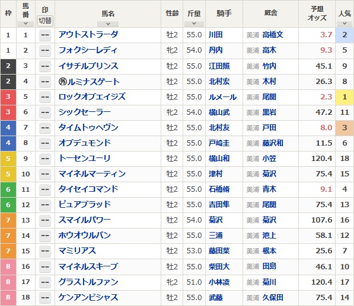The image size is (354, 306).
Task: Set mark for フォクシーレディ row
Action: point(45,50)
